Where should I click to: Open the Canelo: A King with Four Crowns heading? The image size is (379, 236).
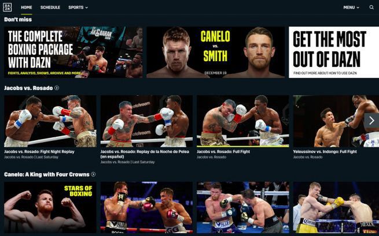click(x=47, y=174)
